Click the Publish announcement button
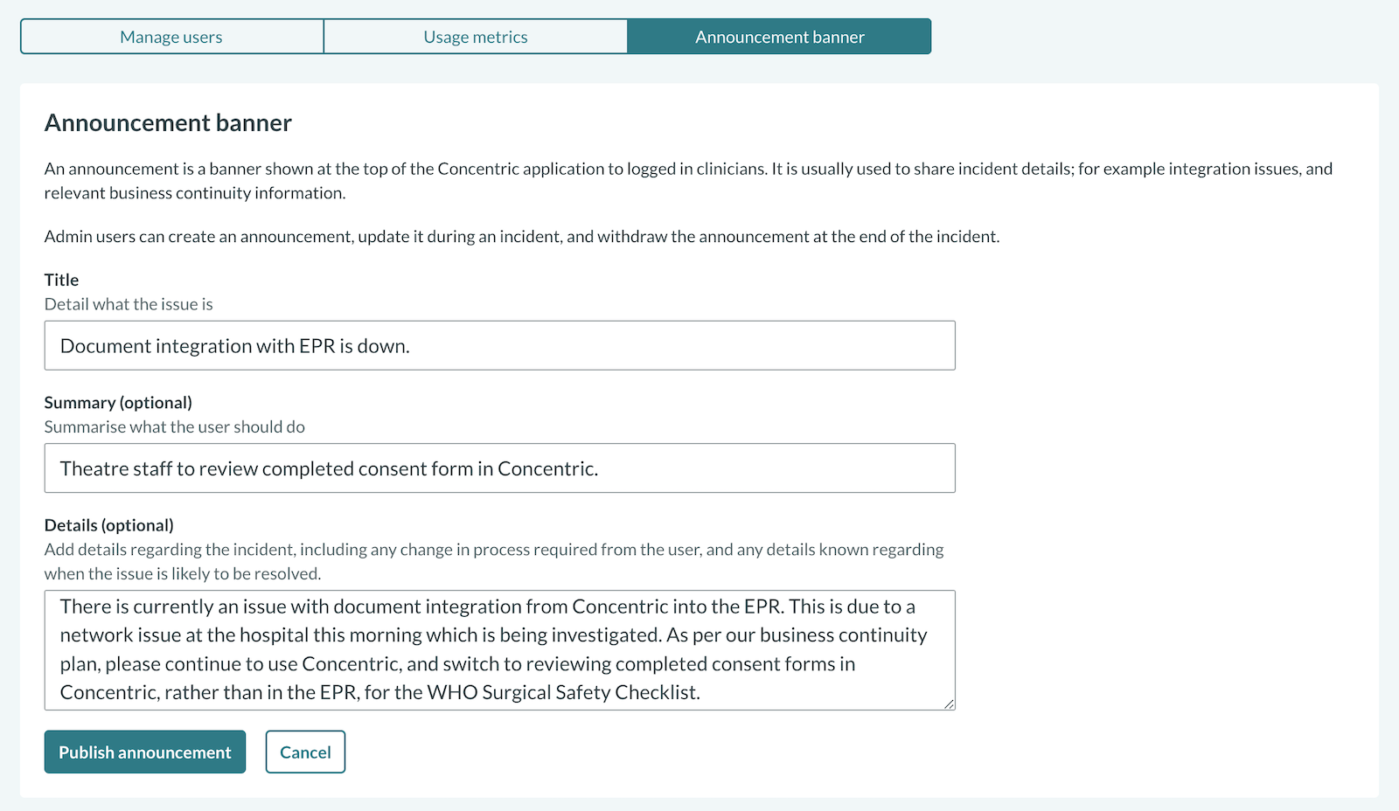Screen dimensions: 1399x811 [144, 752]
